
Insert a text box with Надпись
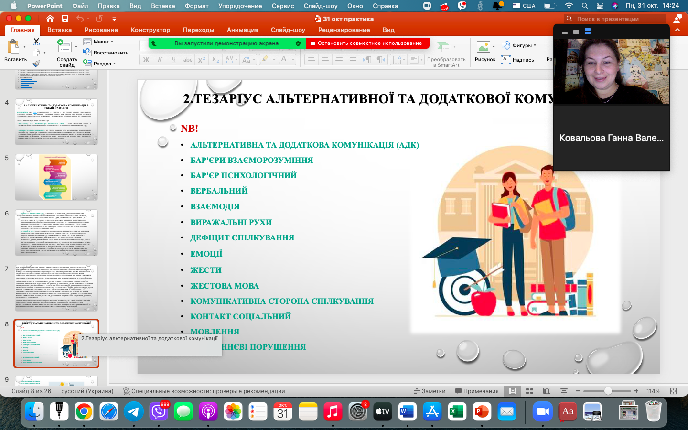tap(518, 60)
